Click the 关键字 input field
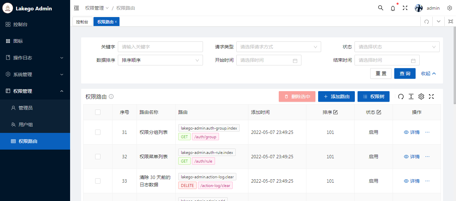Viewport: 456px width, 201px height. (160, 47)
